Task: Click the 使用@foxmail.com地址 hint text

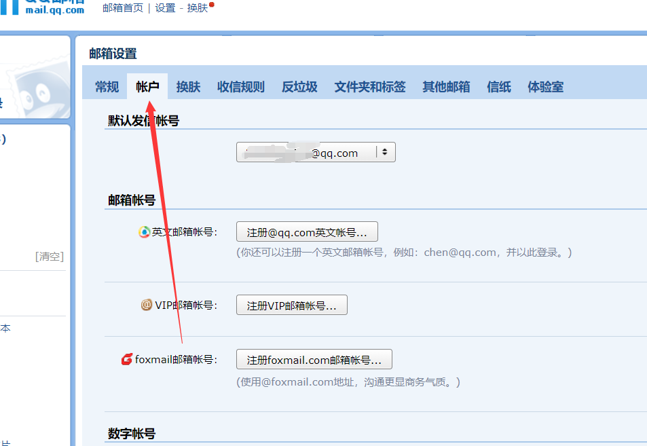Action: [x=348, y=382]
